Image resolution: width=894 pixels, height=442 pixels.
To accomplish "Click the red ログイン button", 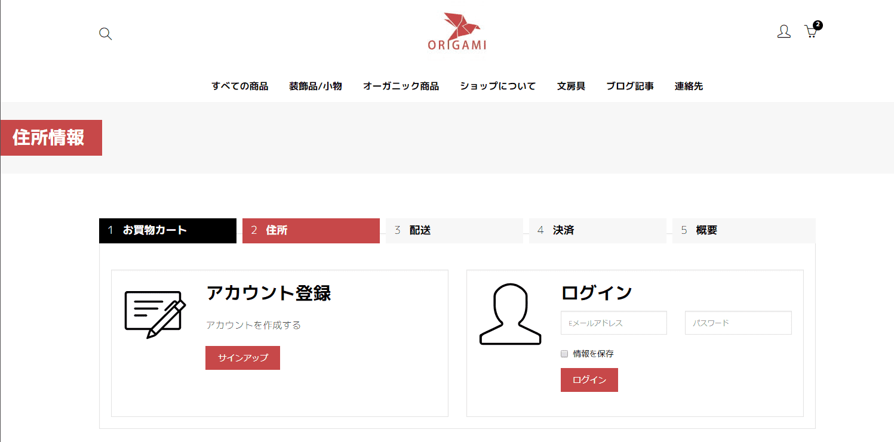I will click(589, 380).
